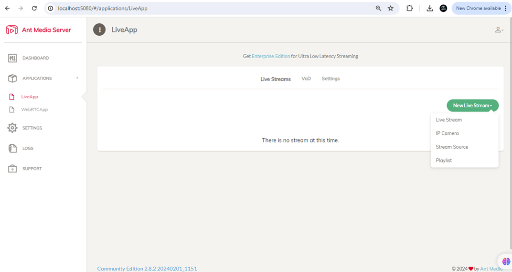Click the Support briefcase icon
This screenshot has height=272, width=512.
[x=12, y=169]
